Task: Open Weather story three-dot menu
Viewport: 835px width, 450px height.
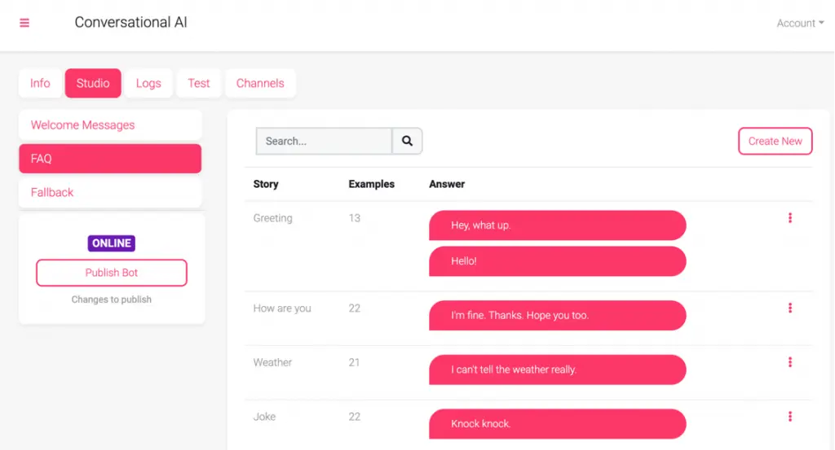Action: 789,362
